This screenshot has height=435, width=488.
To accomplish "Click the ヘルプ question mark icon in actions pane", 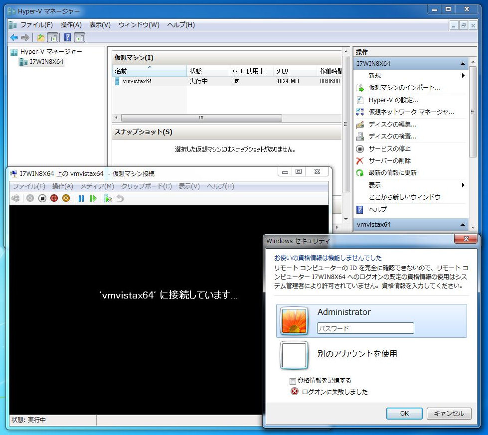I will 360,209.
